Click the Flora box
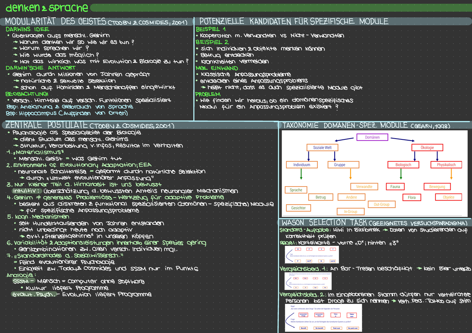The height and width of the screenshot is (333, 472). tap(411, 198)
